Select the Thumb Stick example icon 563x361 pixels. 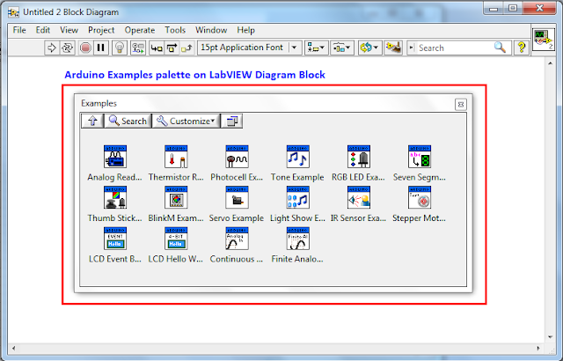(115, 197)
